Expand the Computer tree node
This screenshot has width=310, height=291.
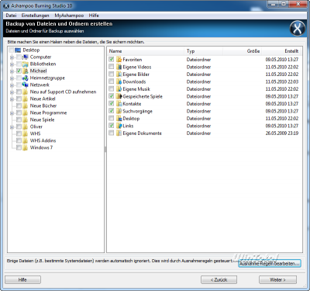12,57
